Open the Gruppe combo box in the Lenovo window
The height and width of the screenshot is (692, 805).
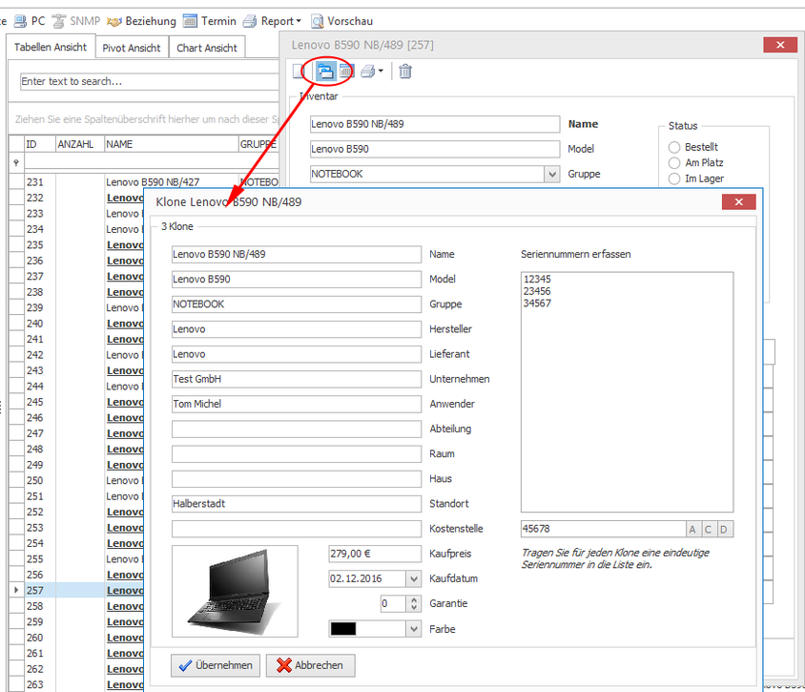(x=552, y=174)
